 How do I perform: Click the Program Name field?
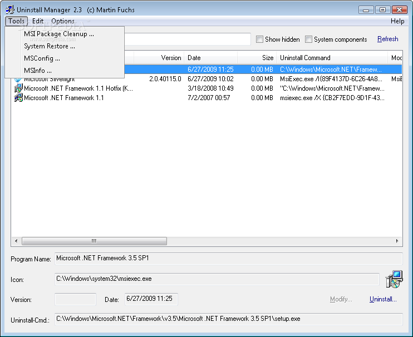[228, 259]
